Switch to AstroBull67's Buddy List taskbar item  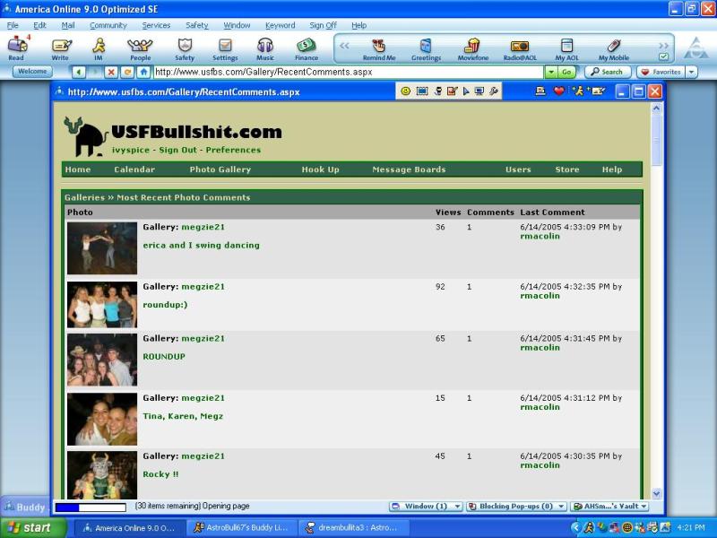pos(242,527)
